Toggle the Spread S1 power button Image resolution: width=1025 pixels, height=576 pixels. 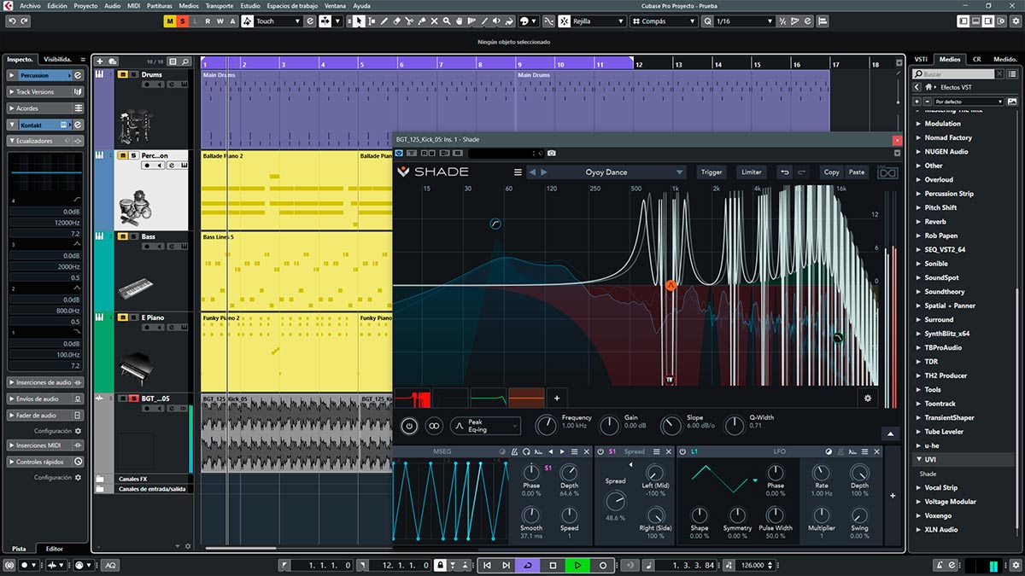pos(600,451)
